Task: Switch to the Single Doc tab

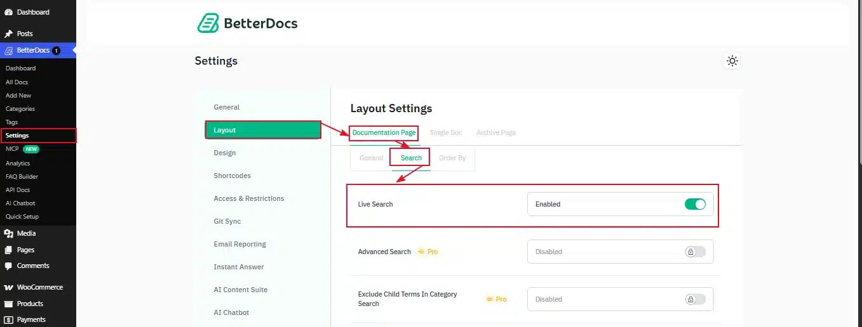Action: 446,132
